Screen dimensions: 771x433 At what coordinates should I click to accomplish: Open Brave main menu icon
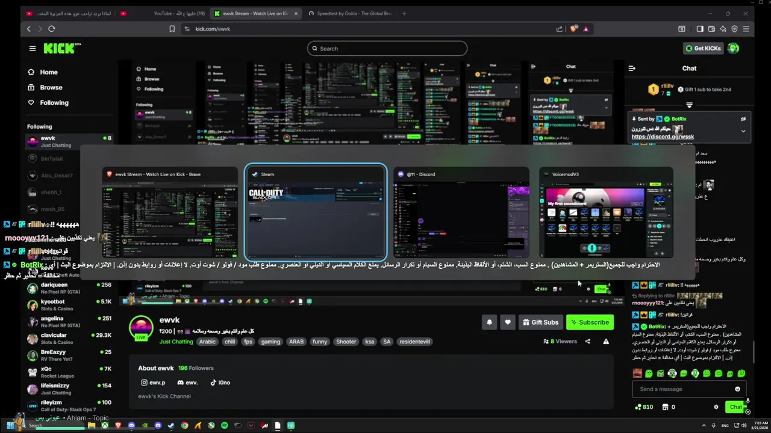(x=746, y=29)
